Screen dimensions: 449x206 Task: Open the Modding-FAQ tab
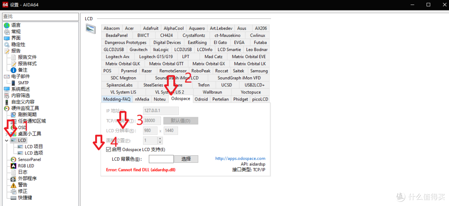(117, 99)
